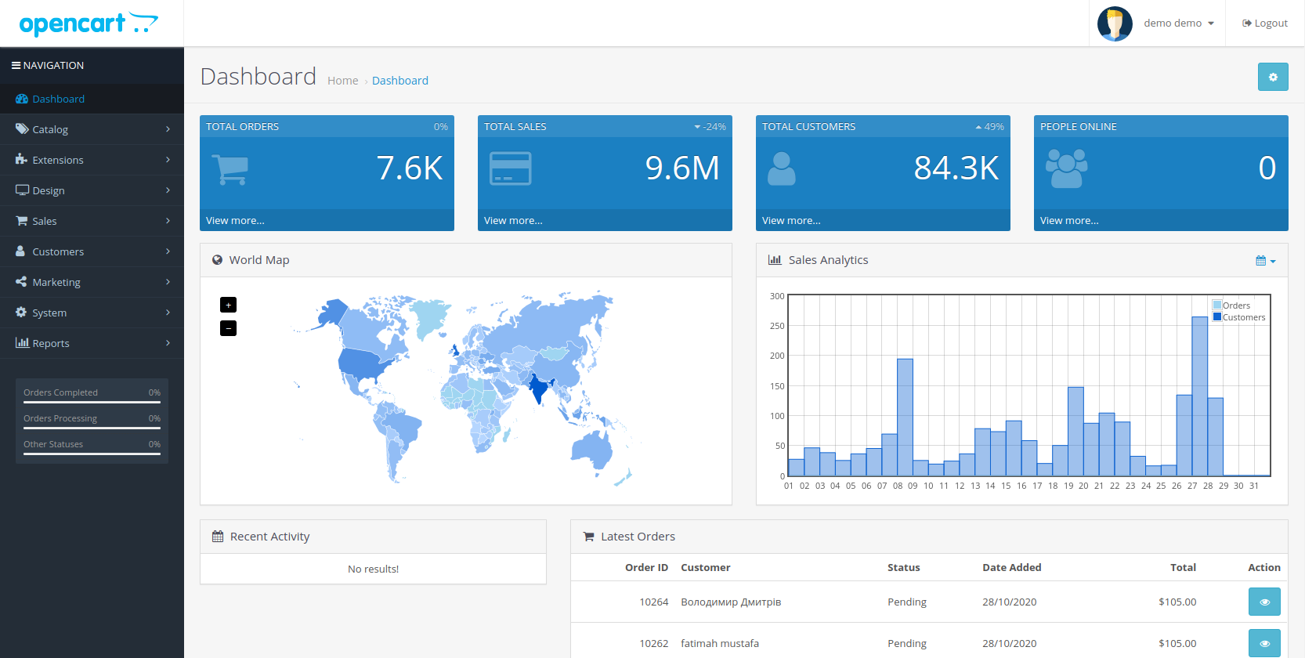Click the developer settings gear button

(x=1272, y=77)
